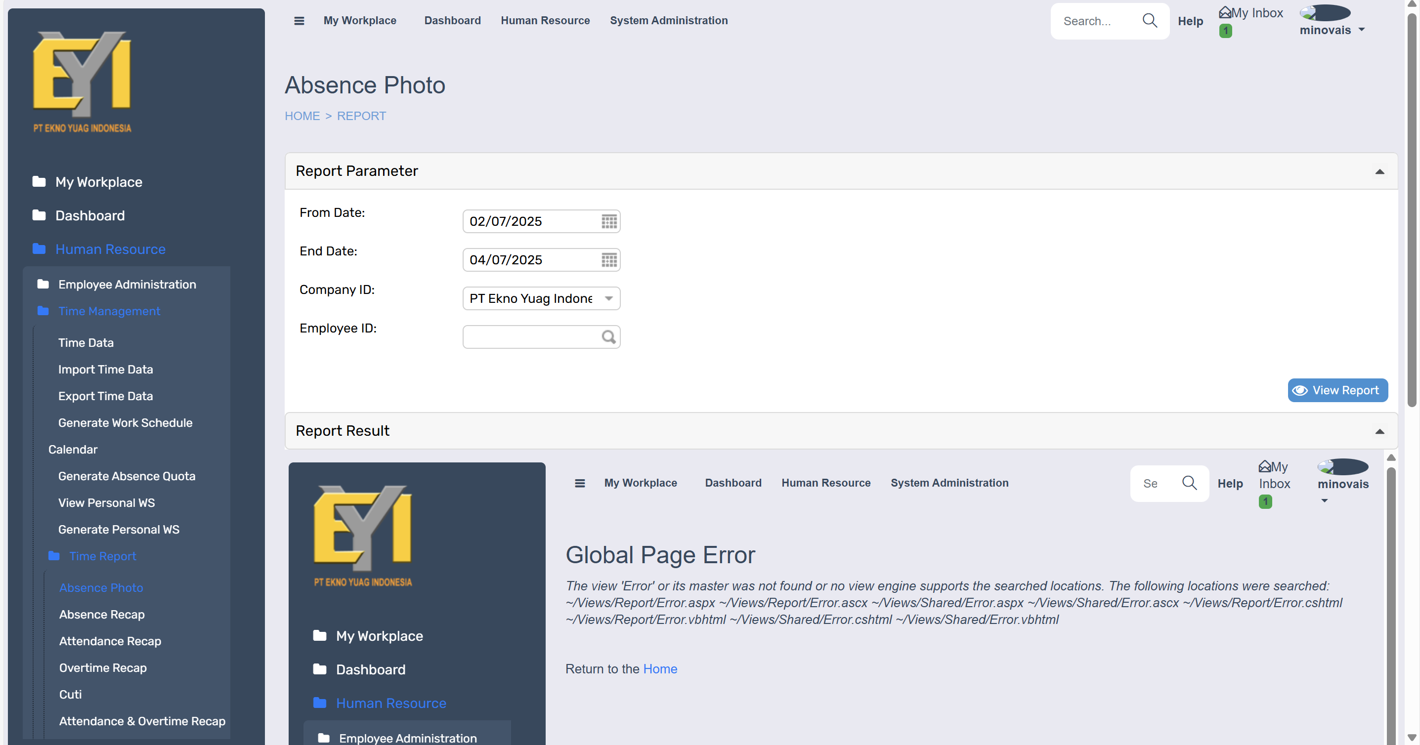Click the Time Management folder icon
This screenshot has height=745, width=1420.
[x=43, y=311]
